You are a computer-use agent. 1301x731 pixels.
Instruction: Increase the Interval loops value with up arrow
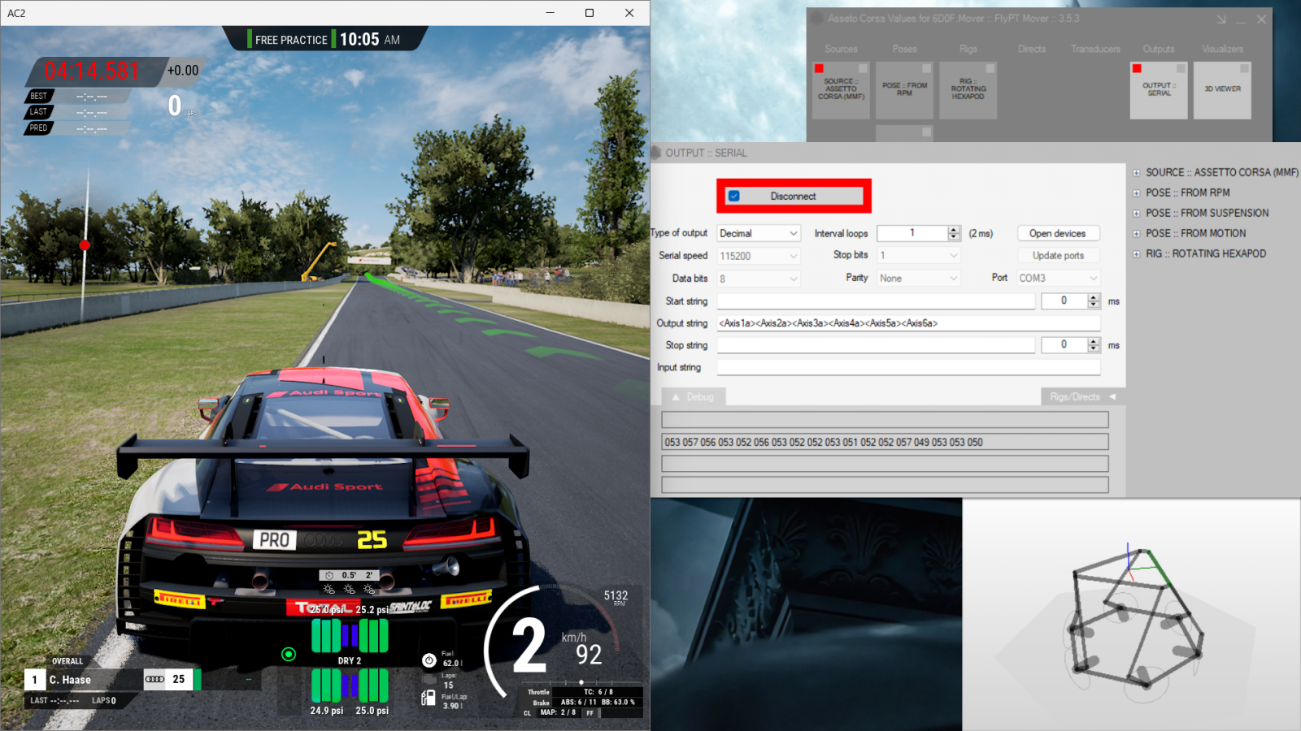coord(954,230)
